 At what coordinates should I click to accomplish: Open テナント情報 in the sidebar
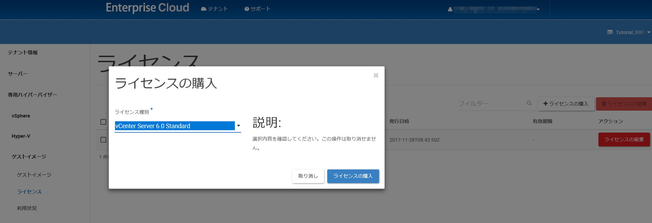[x=23, y=53]
